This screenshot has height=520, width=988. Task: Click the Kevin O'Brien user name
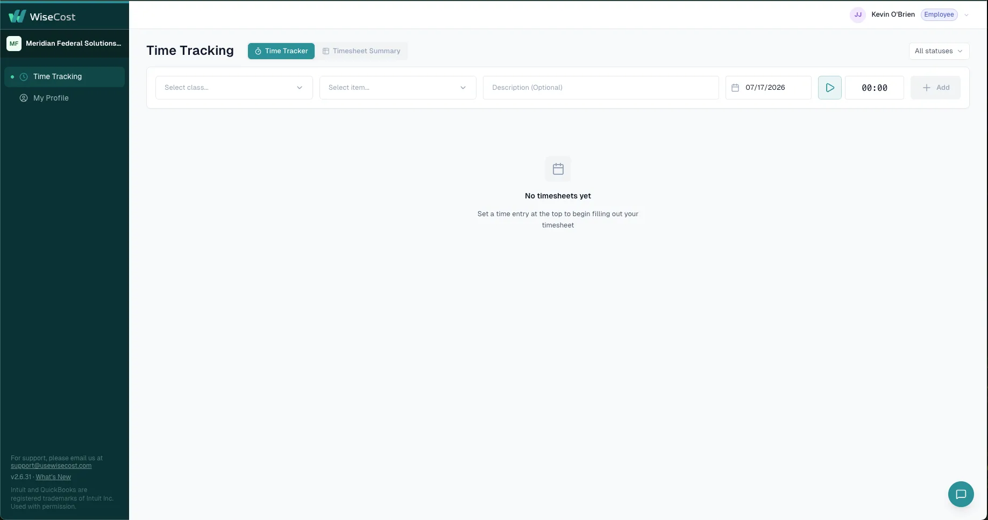point(893,15)
